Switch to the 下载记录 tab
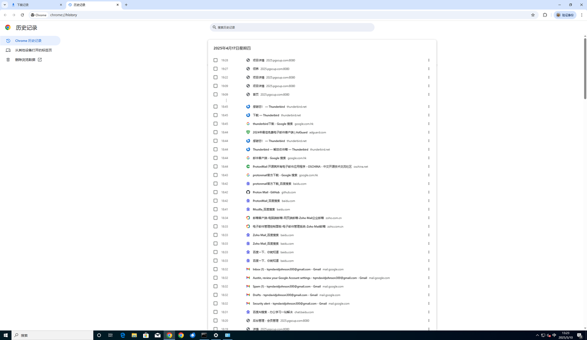 coord(37,5)
